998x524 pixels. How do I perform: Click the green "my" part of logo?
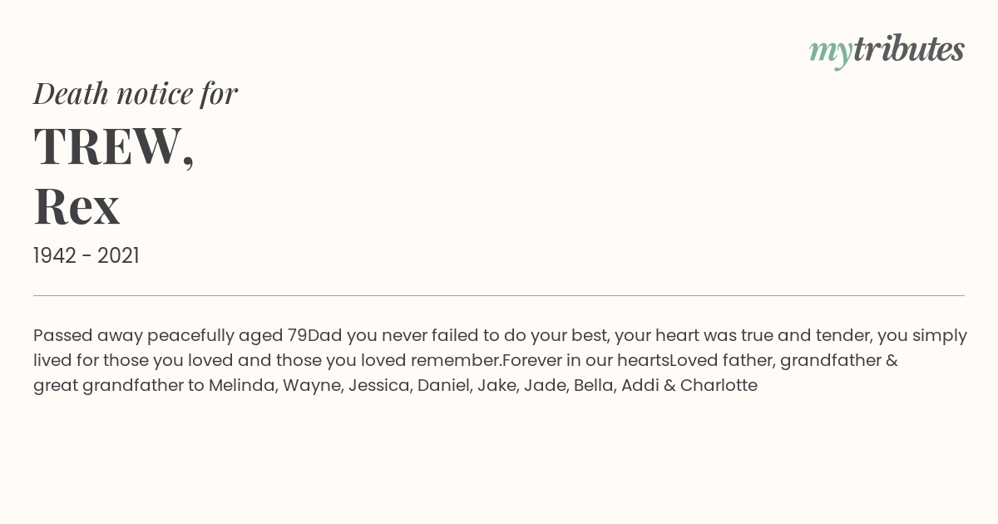[831, 53]
